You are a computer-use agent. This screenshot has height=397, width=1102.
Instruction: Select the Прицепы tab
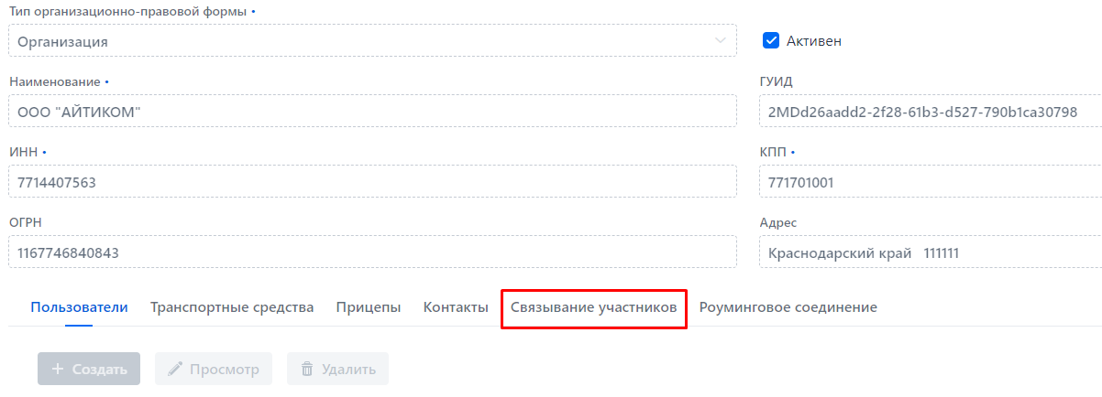(x=369, y=307)
